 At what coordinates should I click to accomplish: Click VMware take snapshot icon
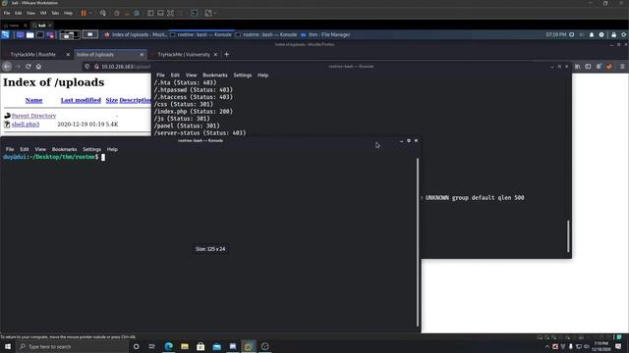pos(117,13)
